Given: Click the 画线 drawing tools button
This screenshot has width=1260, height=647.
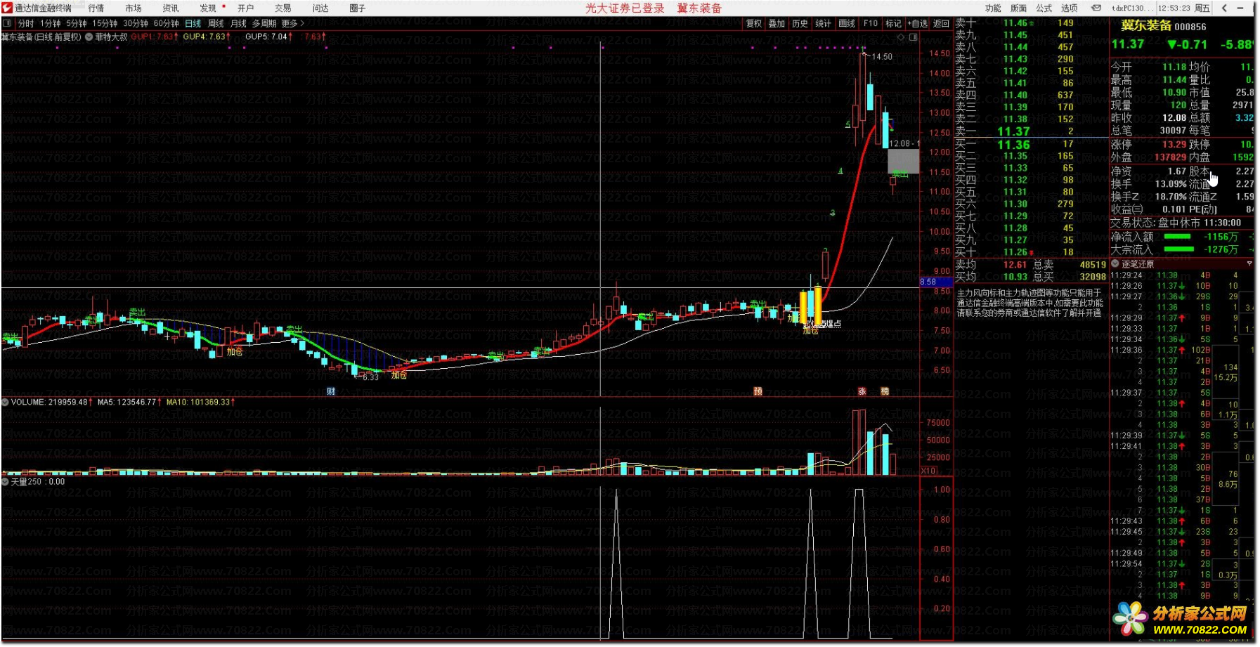Looking at the screenshot, I should [847, 24].
